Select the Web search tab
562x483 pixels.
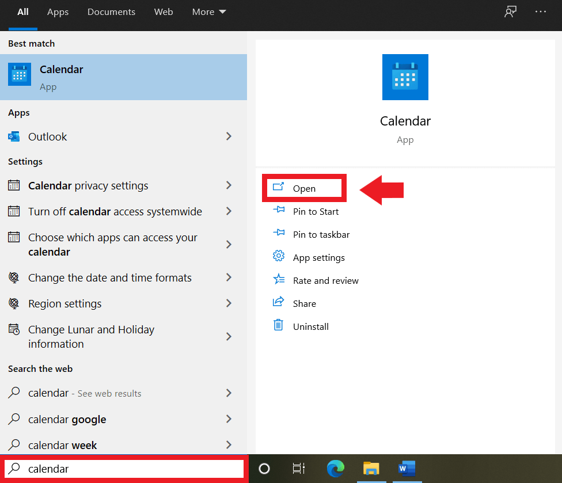(164, 12)
